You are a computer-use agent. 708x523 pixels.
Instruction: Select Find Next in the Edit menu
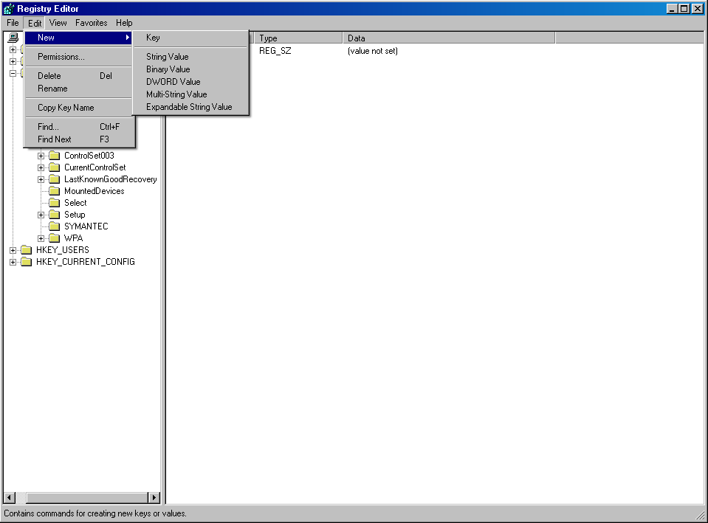pos(78,139)
